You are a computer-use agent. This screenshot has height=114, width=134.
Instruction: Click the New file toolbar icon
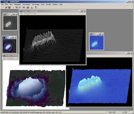[3, 7]
